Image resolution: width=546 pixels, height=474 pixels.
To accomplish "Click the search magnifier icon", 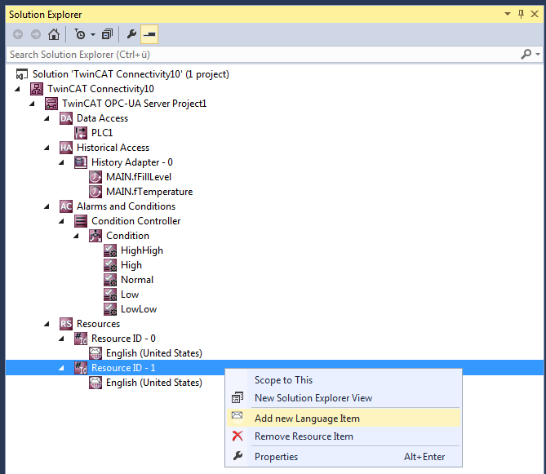I will tap(526, 55).
